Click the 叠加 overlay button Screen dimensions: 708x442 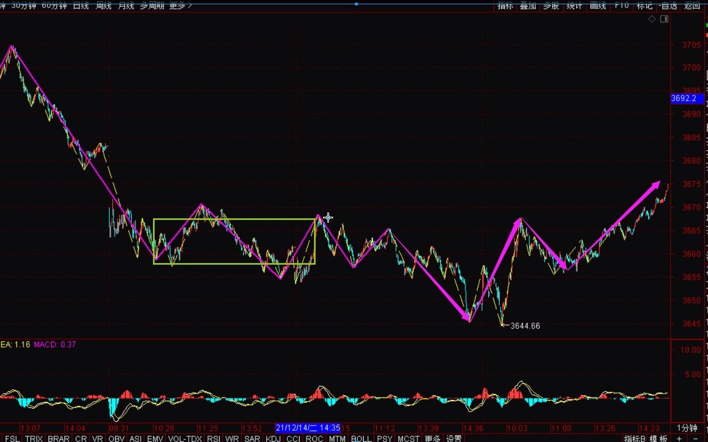(528, 5)
